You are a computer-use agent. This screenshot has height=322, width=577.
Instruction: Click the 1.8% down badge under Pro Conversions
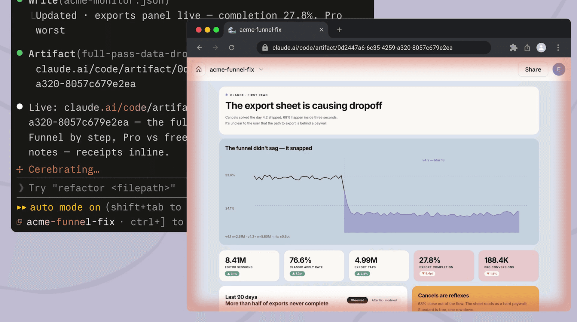(492, 274)
